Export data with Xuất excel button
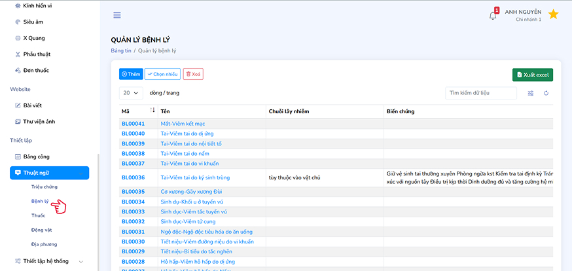This screenshot has width=572, height=271. pos(533,75)
